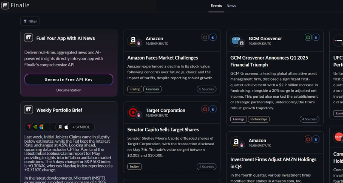Click the GCM Grosvenor company logo
This screenshot has height=183, width=343.
point(237,41)
